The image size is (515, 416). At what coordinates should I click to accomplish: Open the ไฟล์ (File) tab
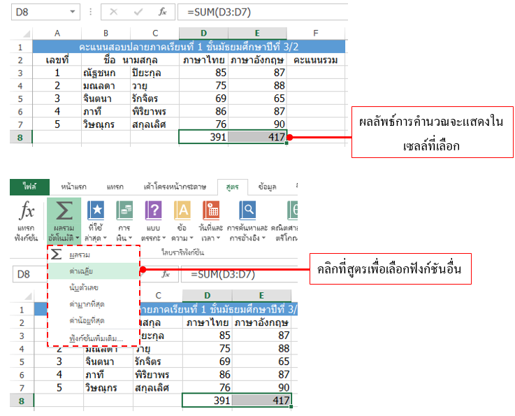click(29, 187)
